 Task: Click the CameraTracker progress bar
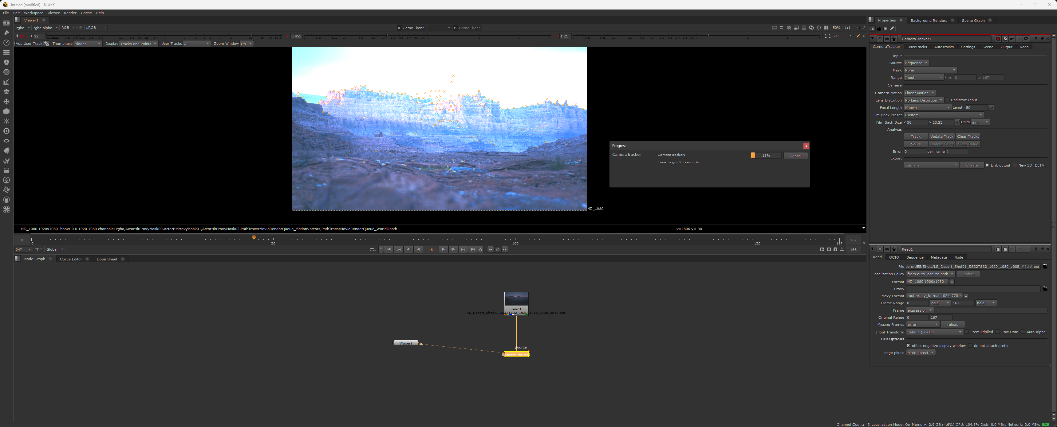[766, 156]
